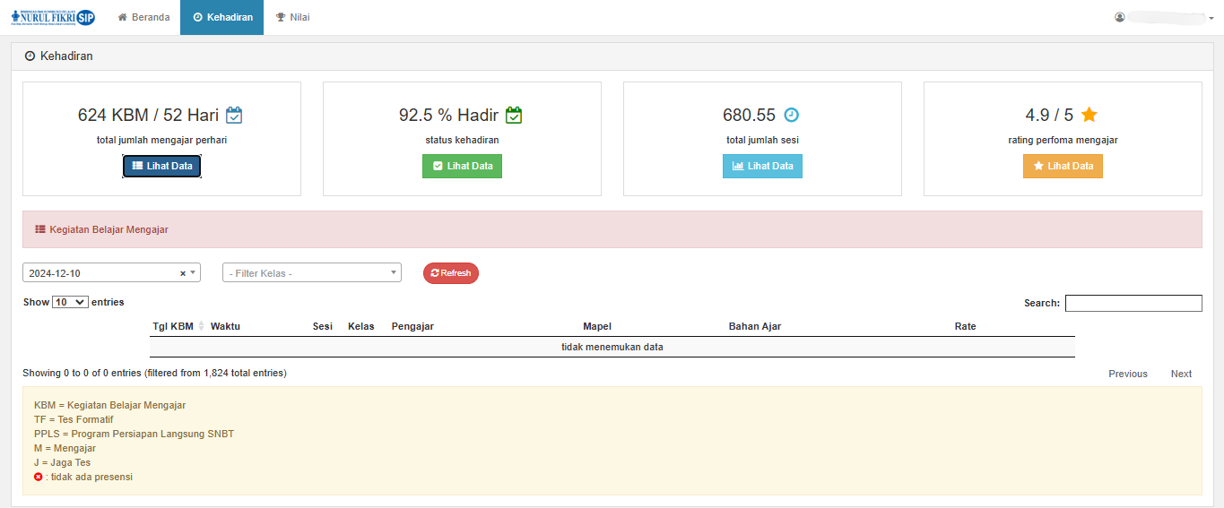
Task: Click the sort arrows on Tgl KBM column
Action: [x=201, y=326]
